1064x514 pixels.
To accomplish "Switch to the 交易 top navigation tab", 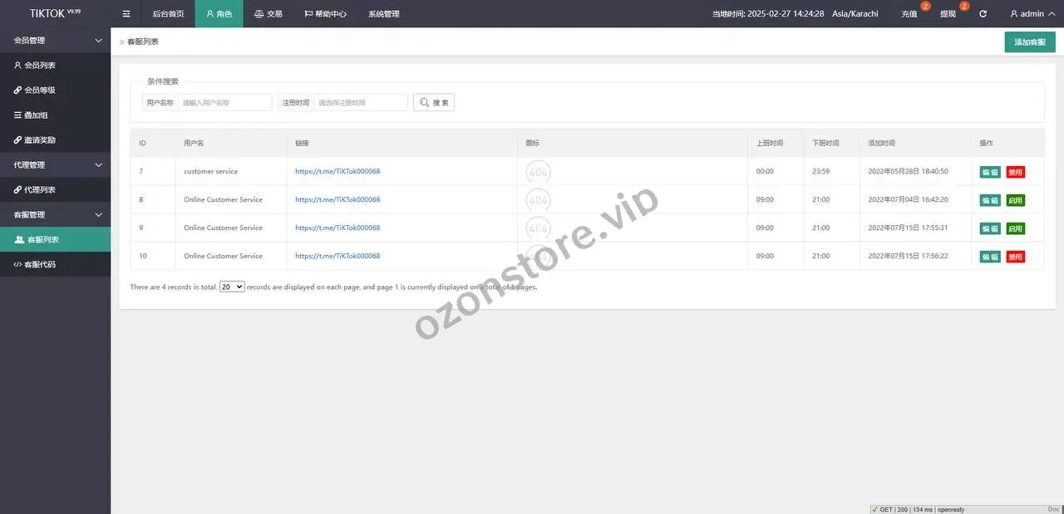I will (268, 14).
